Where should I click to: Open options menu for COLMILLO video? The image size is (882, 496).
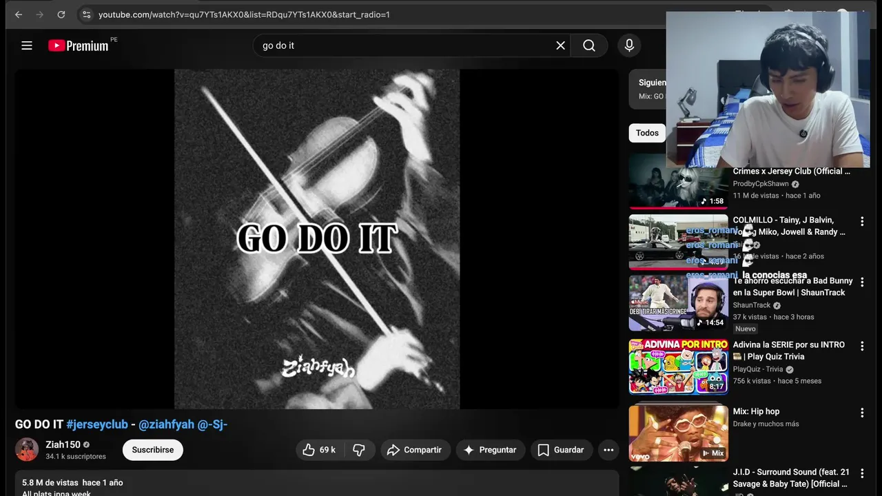click(862, 222)
